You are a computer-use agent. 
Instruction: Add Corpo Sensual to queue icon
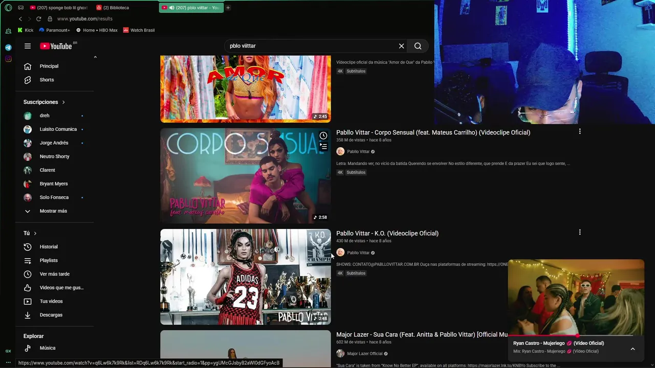coord(323,146)
